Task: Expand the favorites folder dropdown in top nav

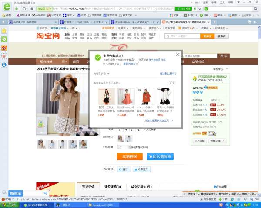Action: [211, 28]
